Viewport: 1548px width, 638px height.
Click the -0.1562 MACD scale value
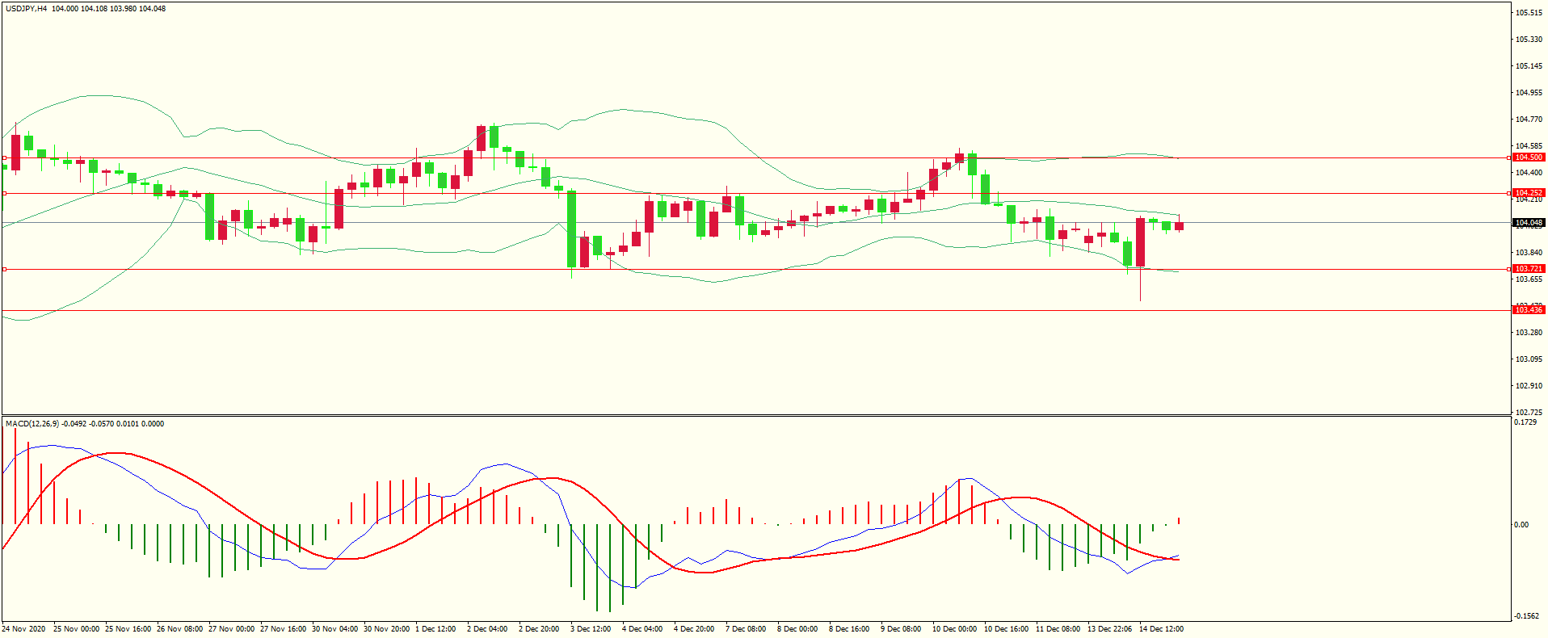(1527, 616)
